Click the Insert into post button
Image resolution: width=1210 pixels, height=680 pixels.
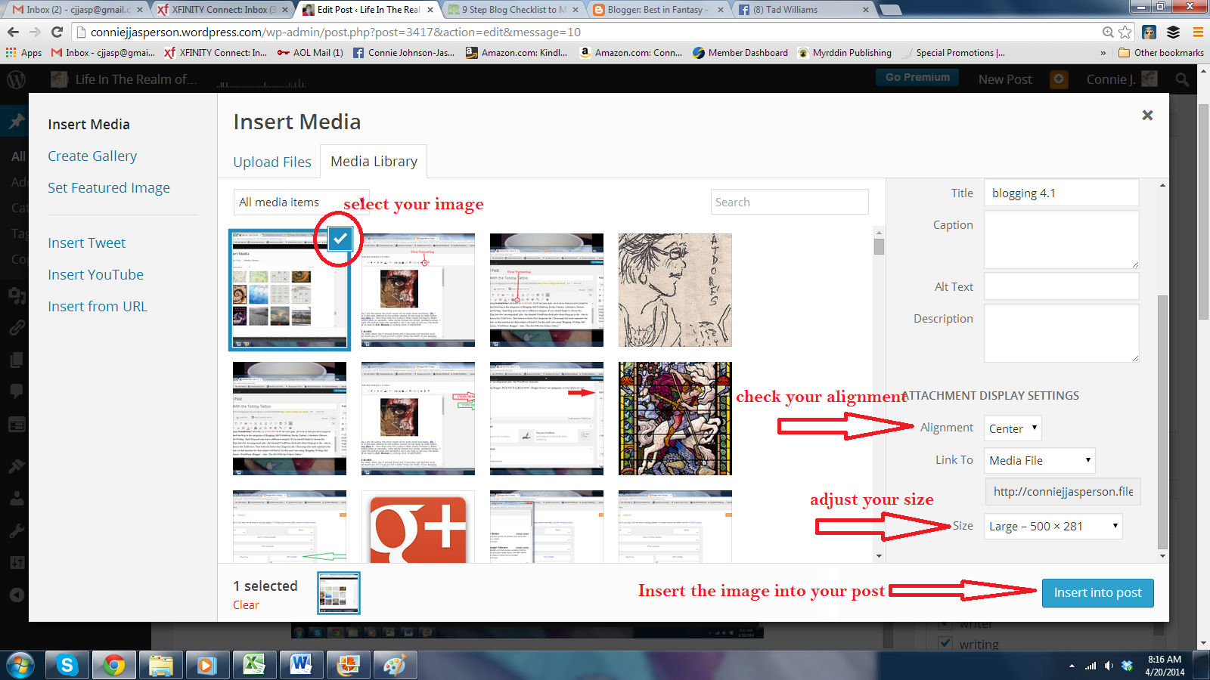pyautogui.click(x=1097, y=592)
